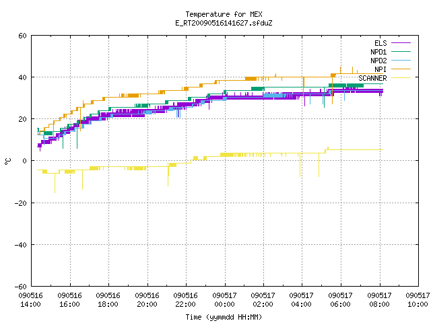The image size is (431, 323).
Task: Click the NPD1 legend label
Action: (378, 52)
